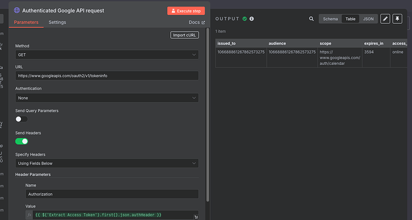Screen dimensions: 412x220
Task: Disable the Send Headers toggle
Action: point(21,141)
